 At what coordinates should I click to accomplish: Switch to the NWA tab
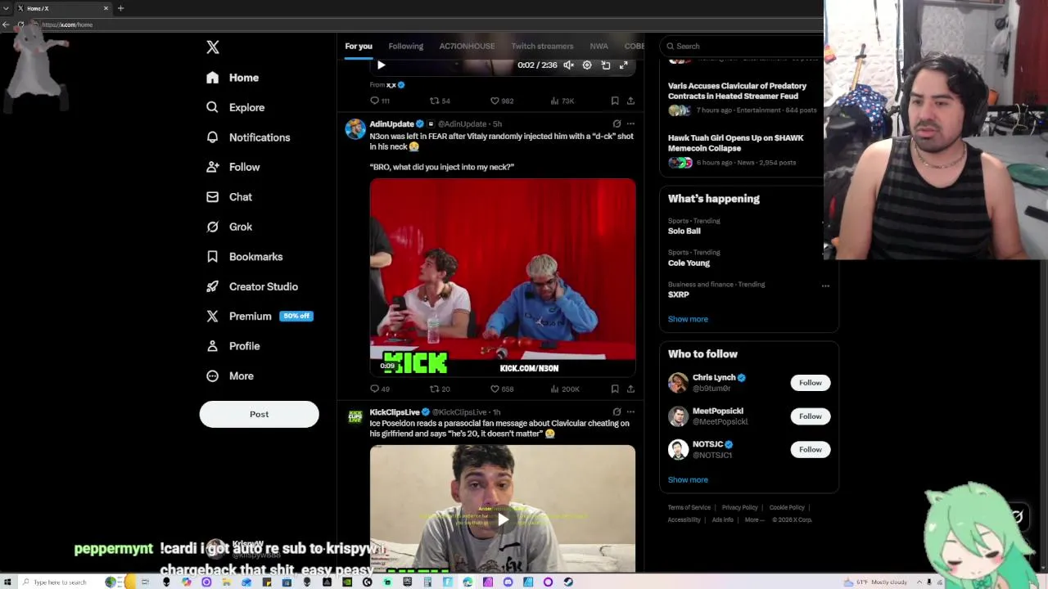click(x=599, y=46)
